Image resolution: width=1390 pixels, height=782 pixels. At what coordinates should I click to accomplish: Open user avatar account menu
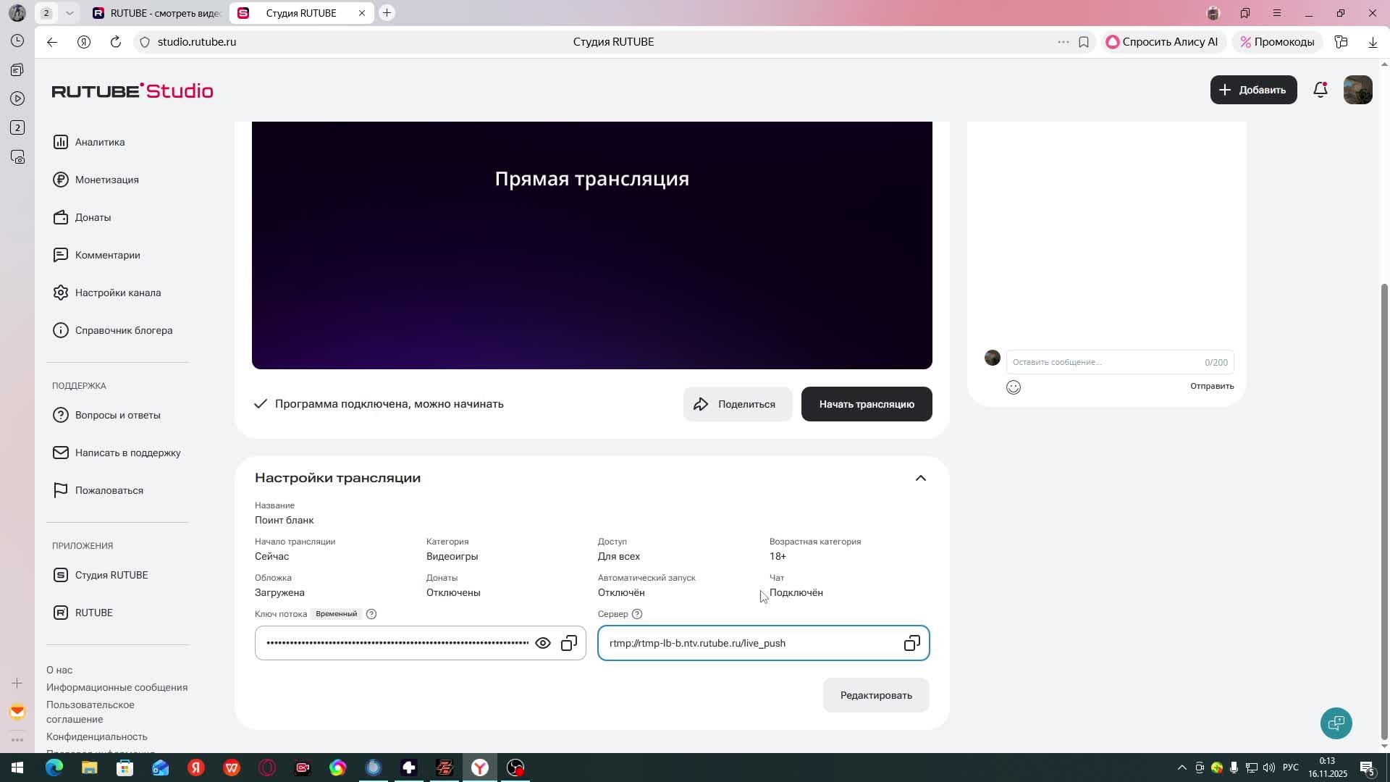[x=1357, y=90]
